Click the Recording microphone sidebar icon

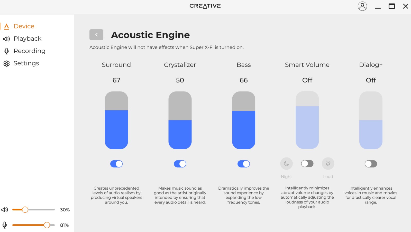[6, 51]
